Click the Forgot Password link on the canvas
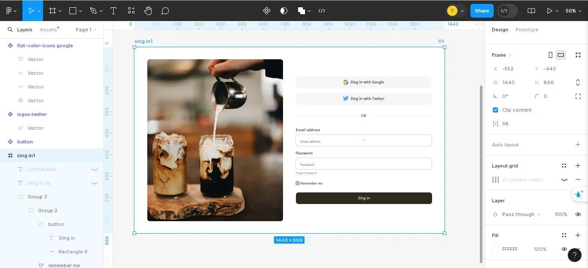Viewport: 588px width, 268px height. tap(306, 173)
